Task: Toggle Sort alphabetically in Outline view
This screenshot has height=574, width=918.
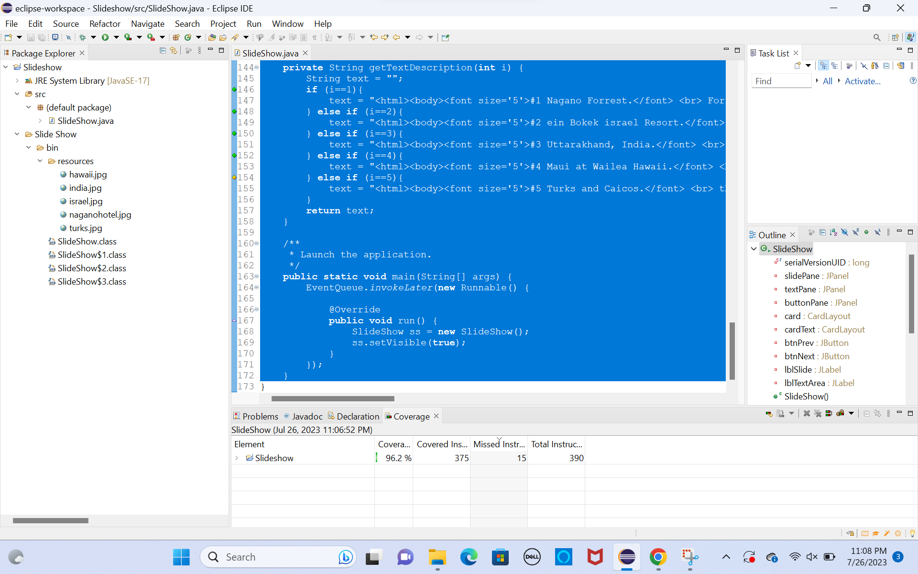Action: (833, 232)
